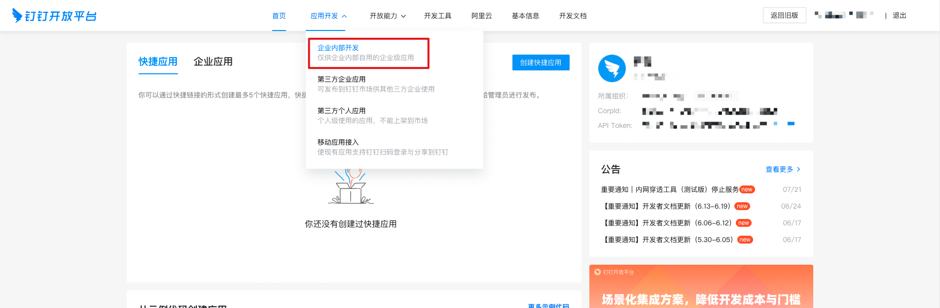Click the DingTalk profile avatar icon
The width and height of the screenshot is (940, 308).
[x=612, y=68]
